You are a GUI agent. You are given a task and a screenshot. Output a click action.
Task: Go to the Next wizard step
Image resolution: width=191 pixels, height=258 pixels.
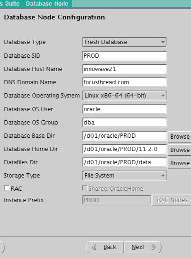coord(143,247)
